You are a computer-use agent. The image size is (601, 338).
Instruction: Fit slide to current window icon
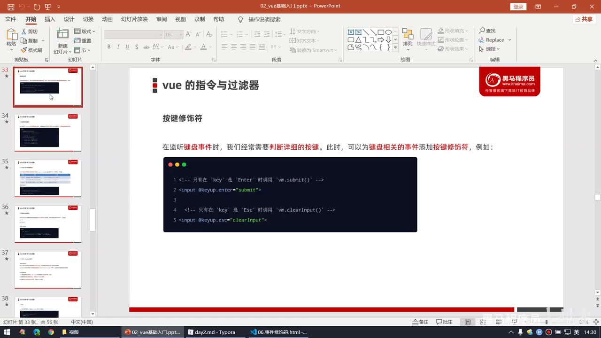[x=596, y=322]
